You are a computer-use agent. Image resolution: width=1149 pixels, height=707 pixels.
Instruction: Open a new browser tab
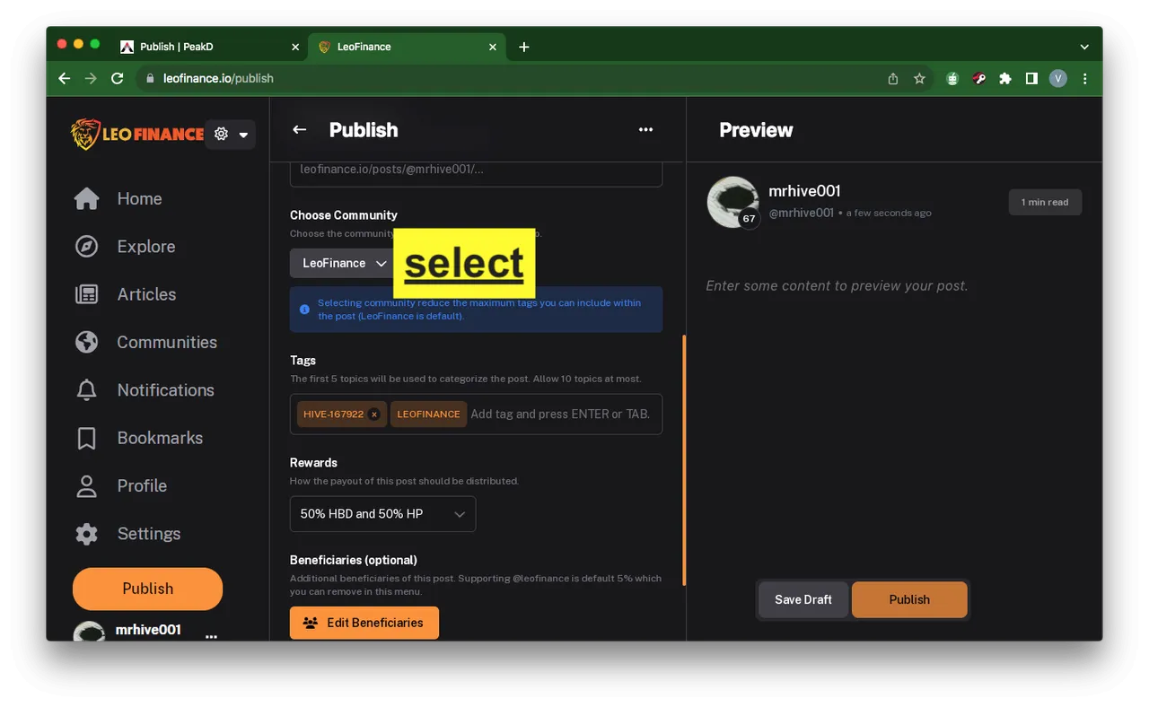(x=524, y=47)
